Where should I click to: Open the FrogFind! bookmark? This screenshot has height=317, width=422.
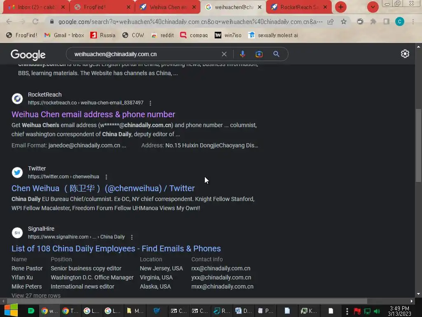coord(21,35)
